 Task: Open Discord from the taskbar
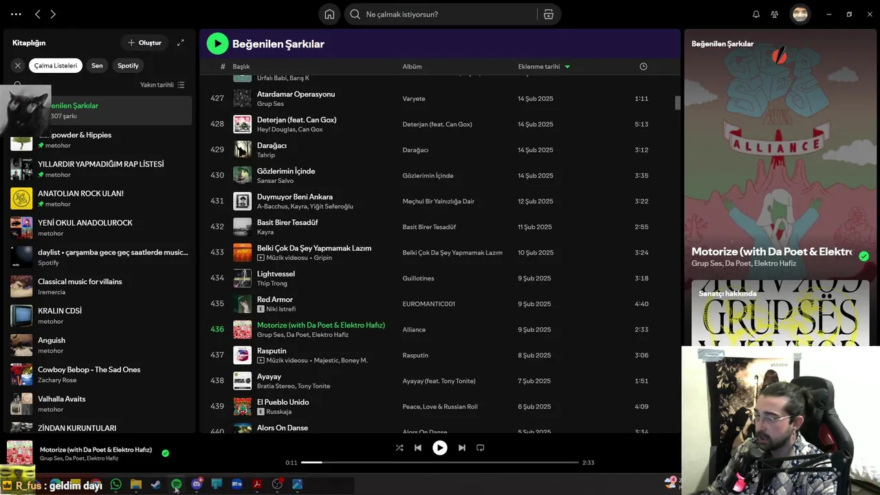coord(197,484)
